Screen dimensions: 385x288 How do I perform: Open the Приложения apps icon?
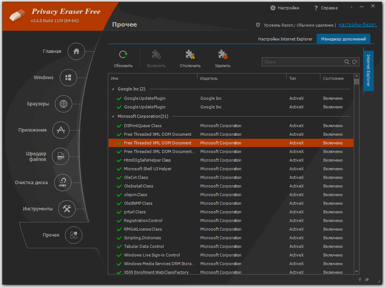pyautogui.click(x=61, y=130)
